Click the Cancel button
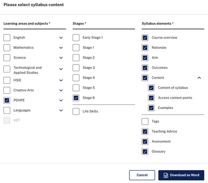Image resolution: width=208 pixels, height=183 pixels. tap(142, 175)
